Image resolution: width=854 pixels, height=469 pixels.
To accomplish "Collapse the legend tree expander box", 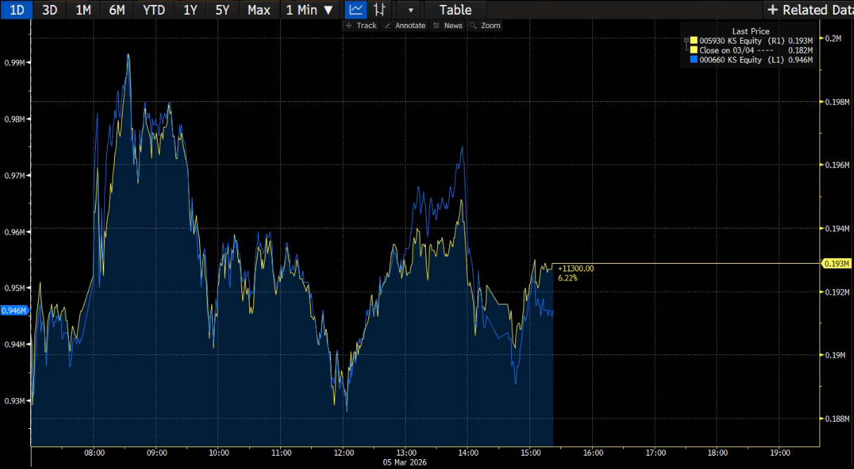I will click(686, 41).
